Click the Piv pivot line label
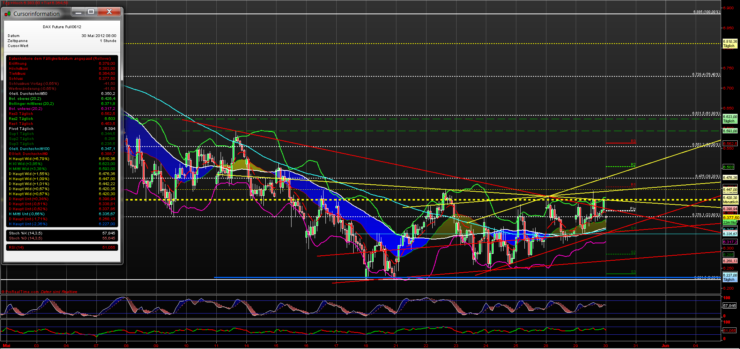740x349 pixels. pos(633,209)
